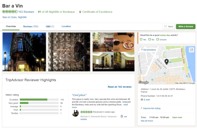The image size is (197, 129).
Task: Expand See all hours
Action: [x=147, y=121]
